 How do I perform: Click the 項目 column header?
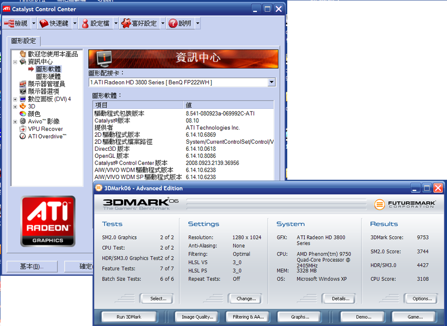[x=138, y=105]
